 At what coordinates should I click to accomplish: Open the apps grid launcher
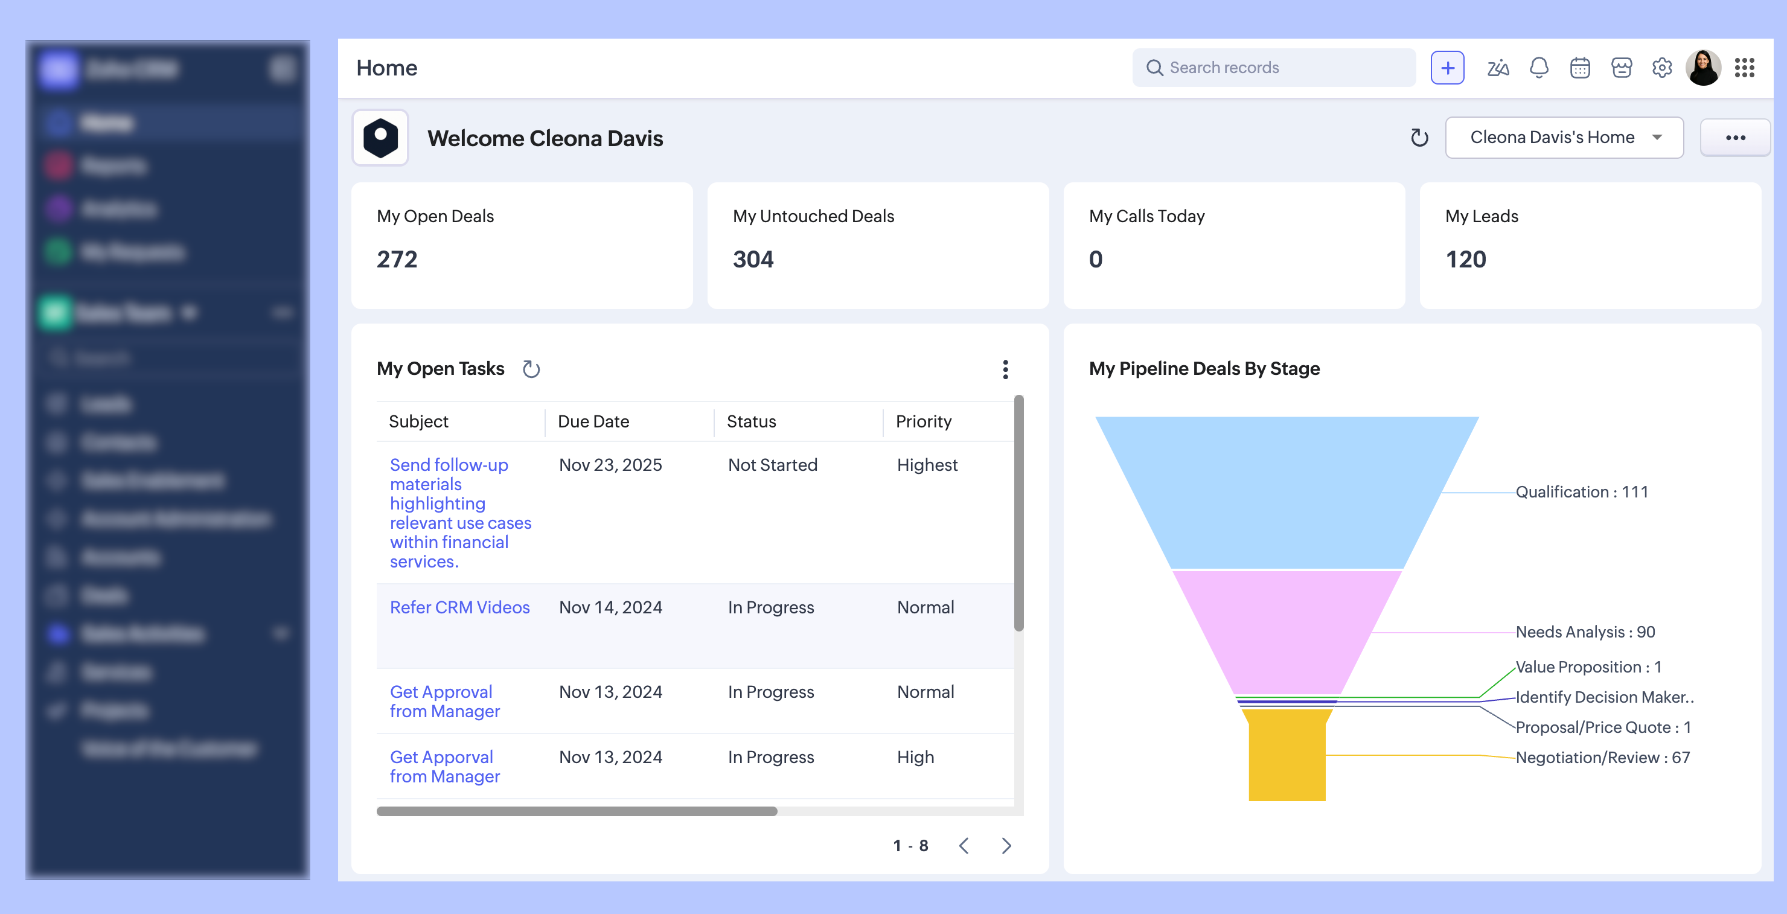tap(1744, 67)
